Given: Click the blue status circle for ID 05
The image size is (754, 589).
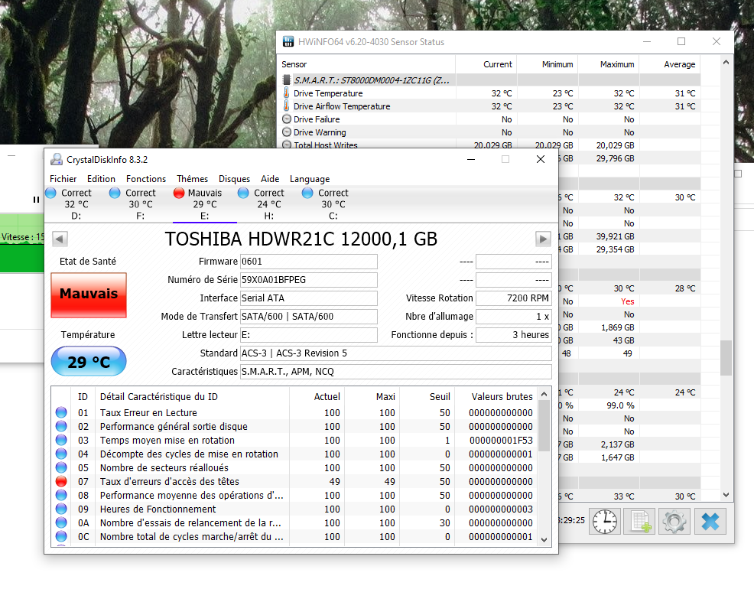Looking at the screenshot, I should coord(61,467).
